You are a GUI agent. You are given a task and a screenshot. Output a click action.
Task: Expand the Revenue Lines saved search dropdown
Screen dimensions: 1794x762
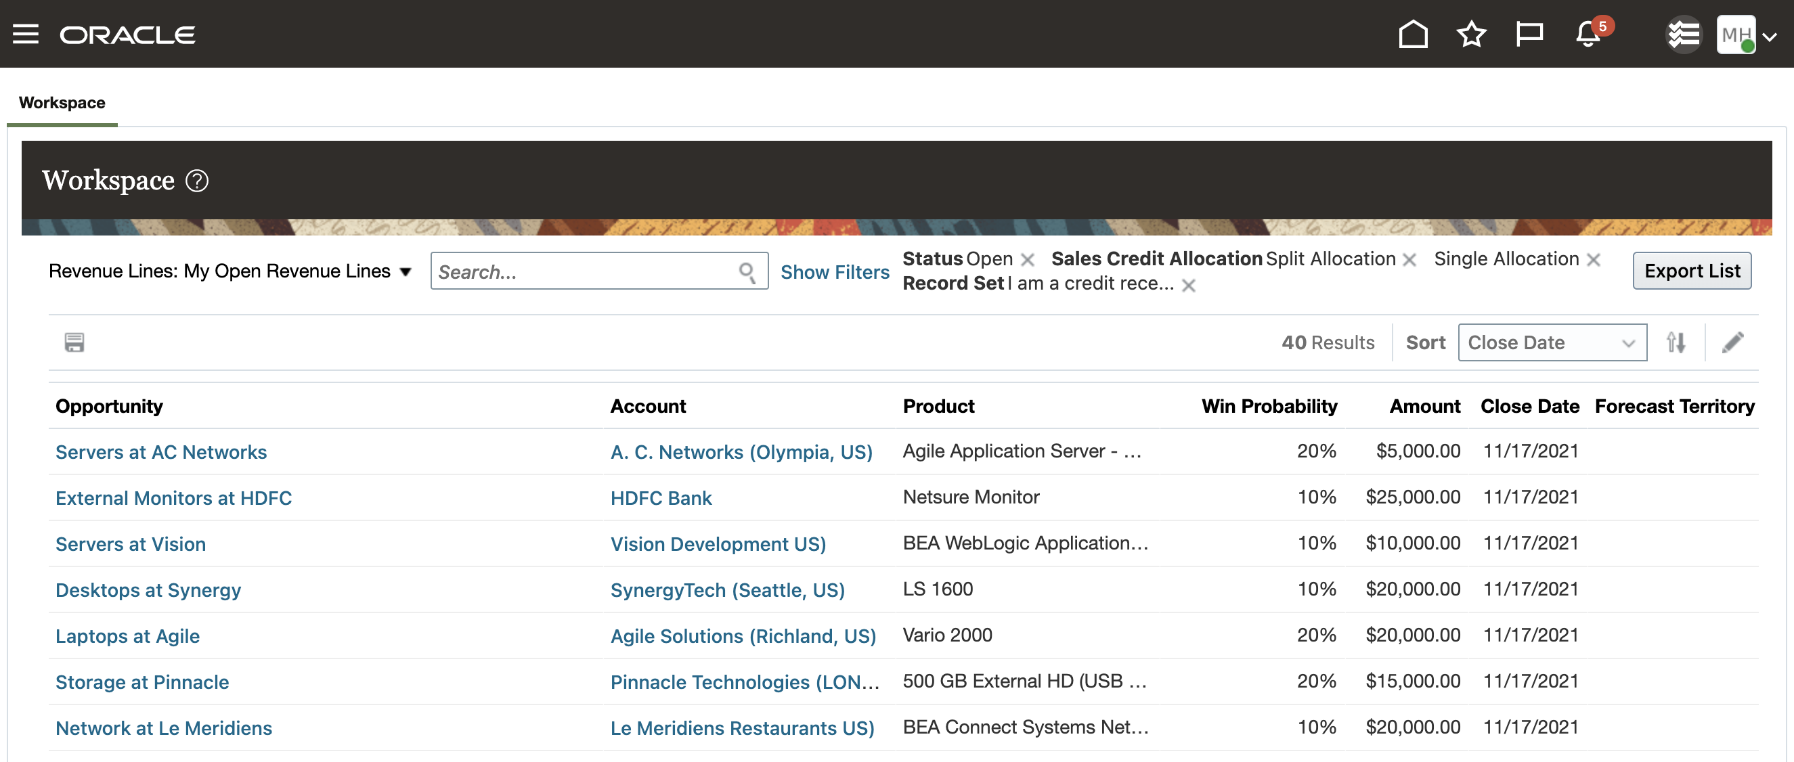click(x=406, y=271)
